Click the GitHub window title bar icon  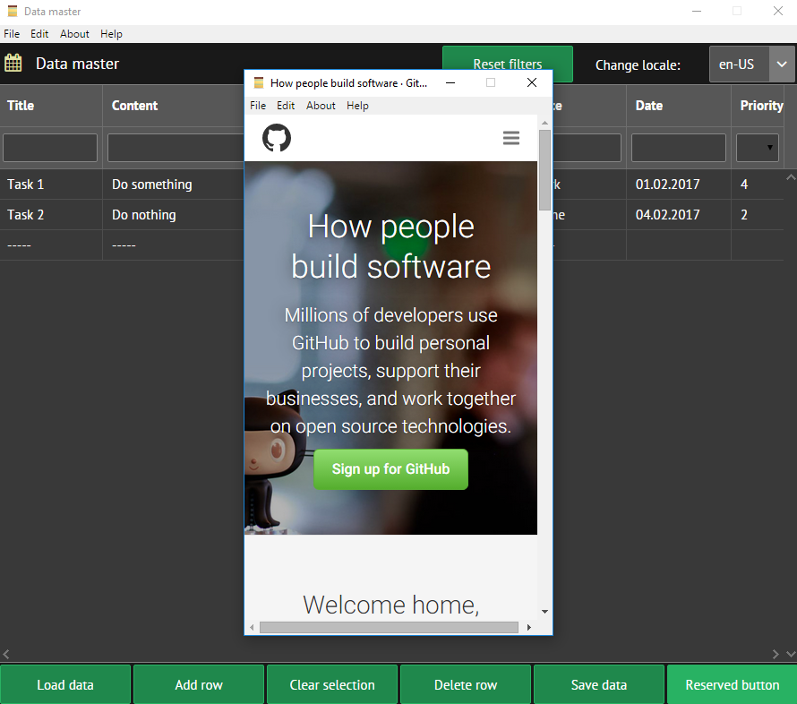(x=259, y=83)
